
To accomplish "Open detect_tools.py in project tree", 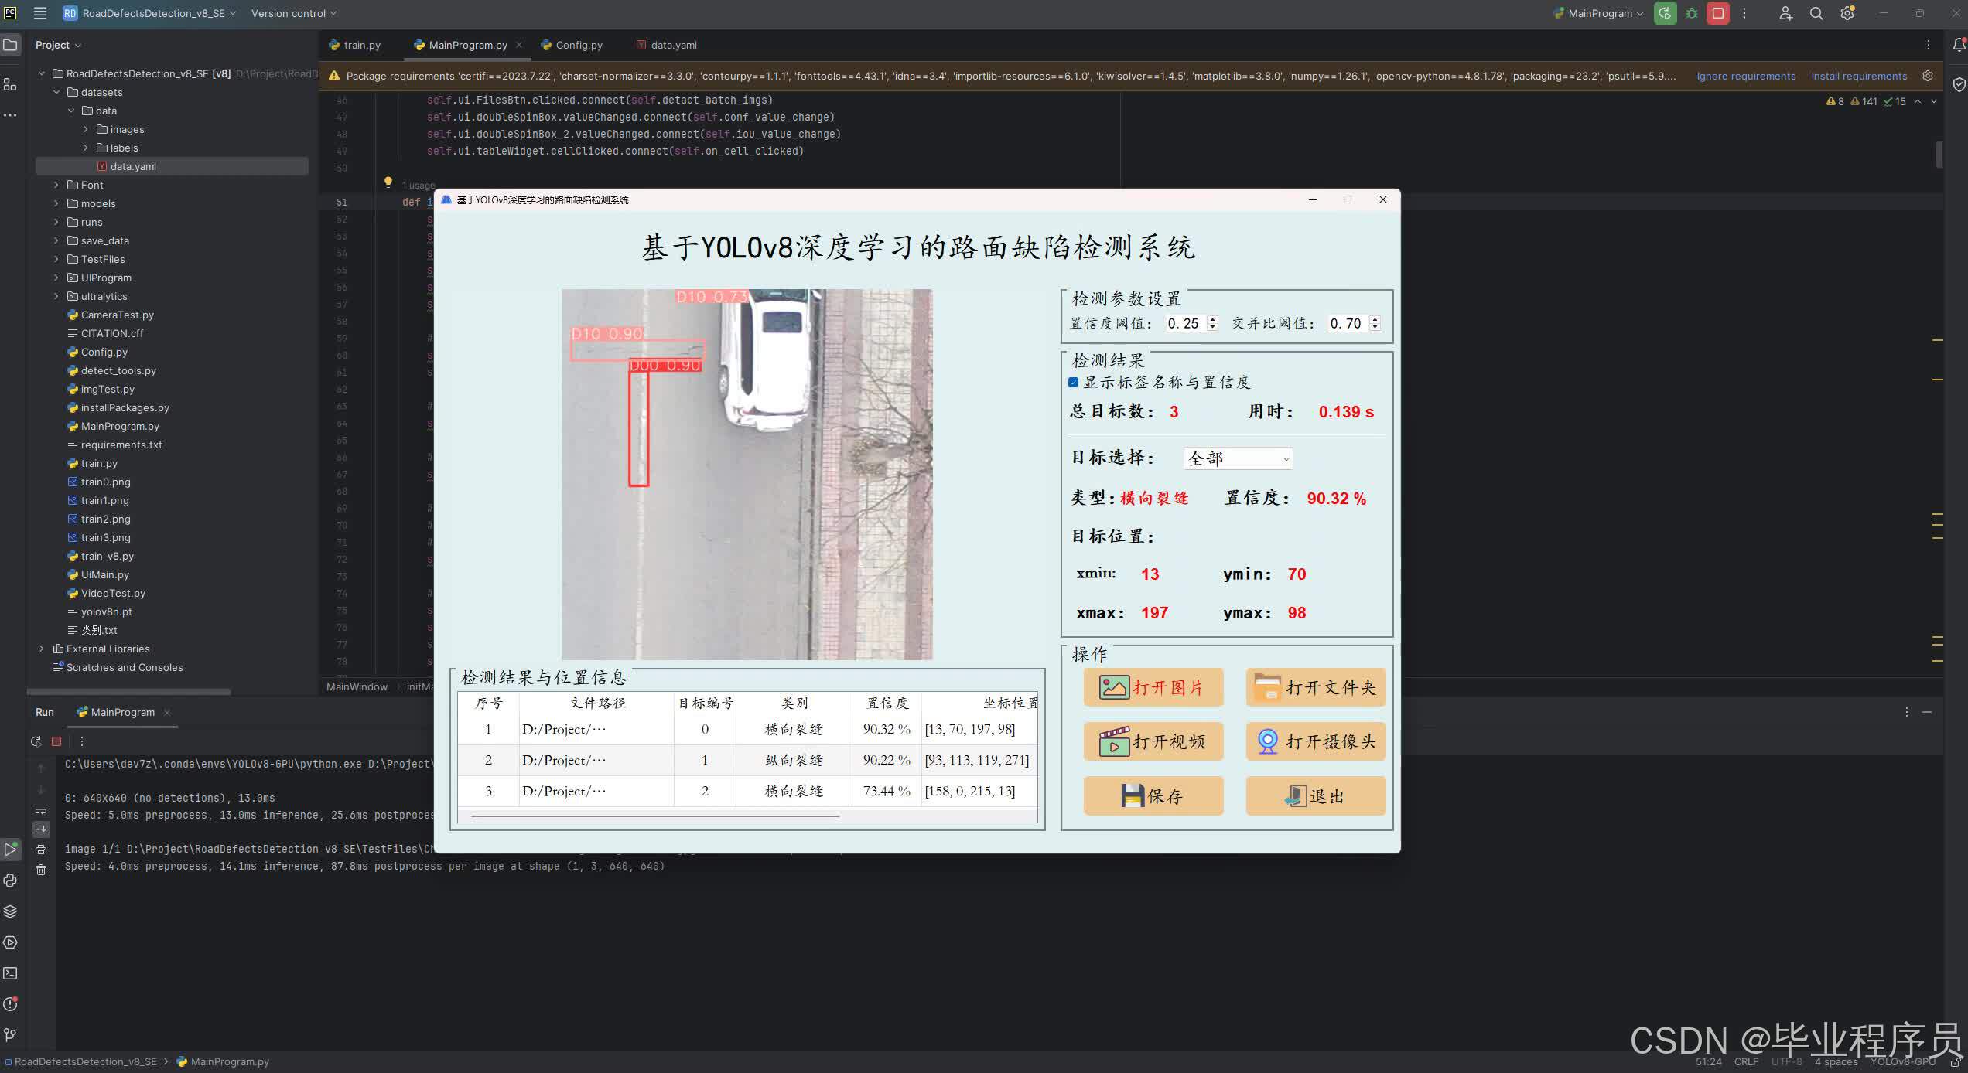I will point(118,370).
